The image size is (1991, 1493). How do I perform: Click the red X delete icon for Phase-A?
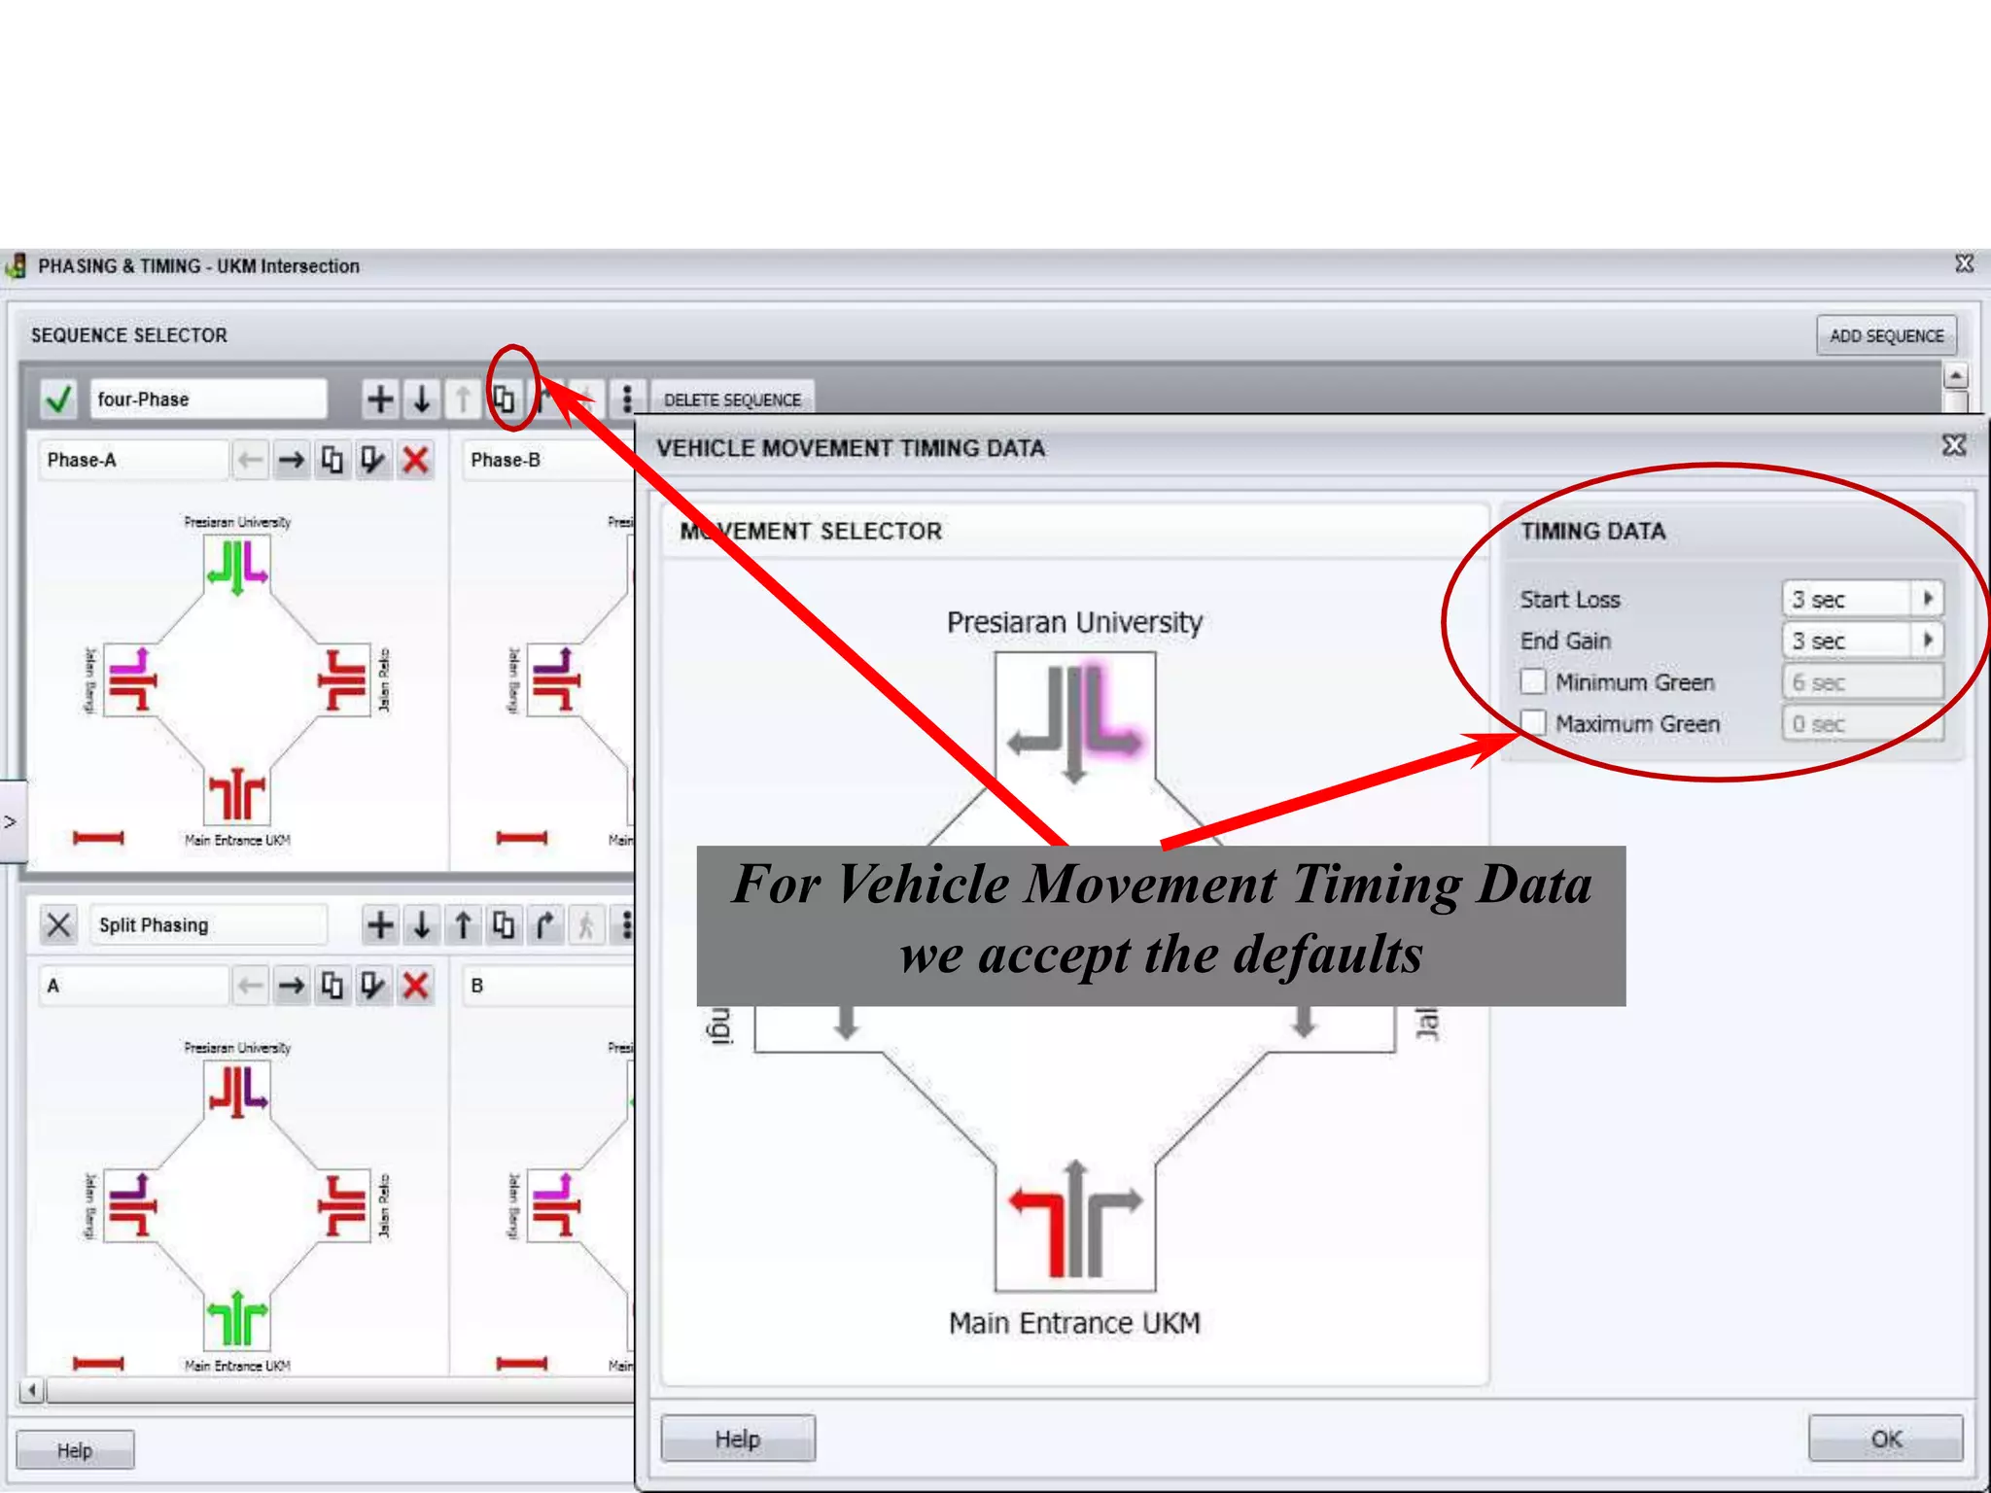(x=416, y=460)
